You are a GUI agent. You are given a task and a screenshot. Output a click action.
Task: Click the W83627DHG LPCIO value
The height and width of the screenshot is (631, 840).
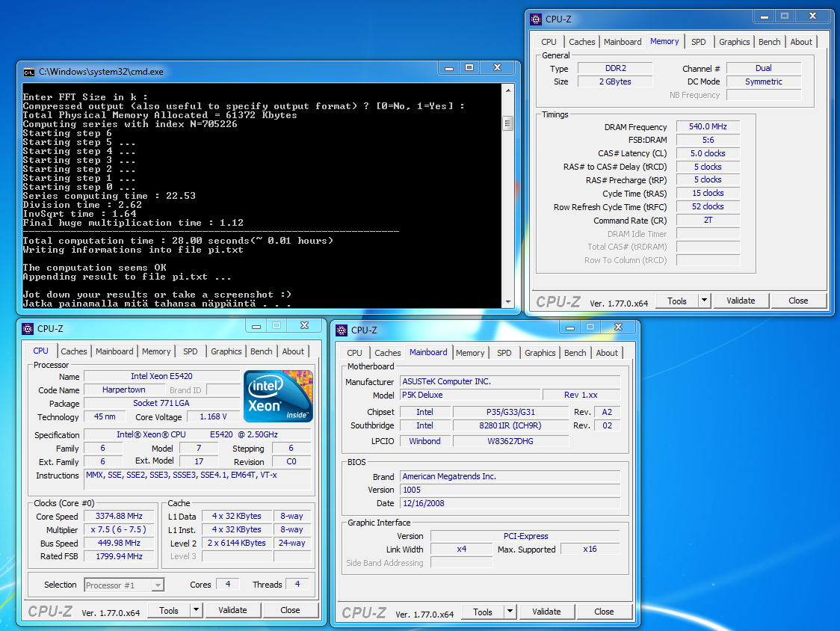click(510, 441)
